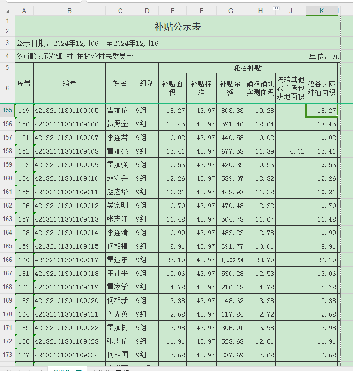353x371 pixels.
Task: Click the planted area cell 6.98
Action: coord(322,328)
